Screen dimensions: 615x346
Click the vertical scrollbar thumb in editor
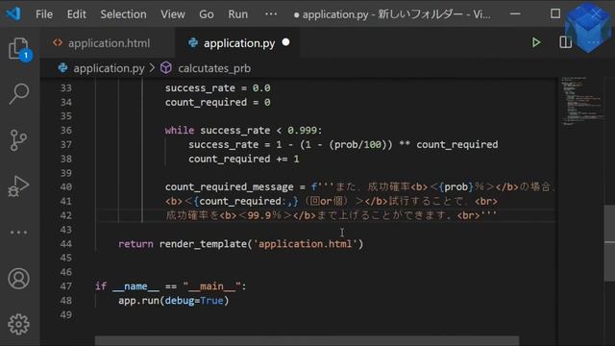[x=609, y=243]
